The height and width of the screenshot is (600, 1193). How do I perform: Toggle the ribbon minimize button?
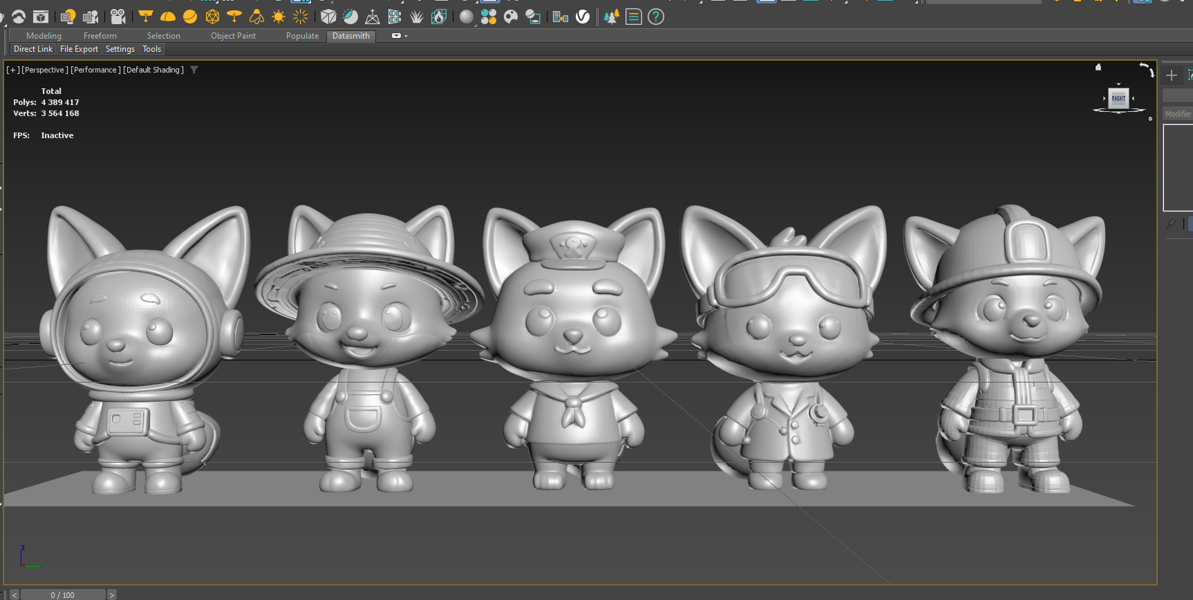click(x=396, y=35)
